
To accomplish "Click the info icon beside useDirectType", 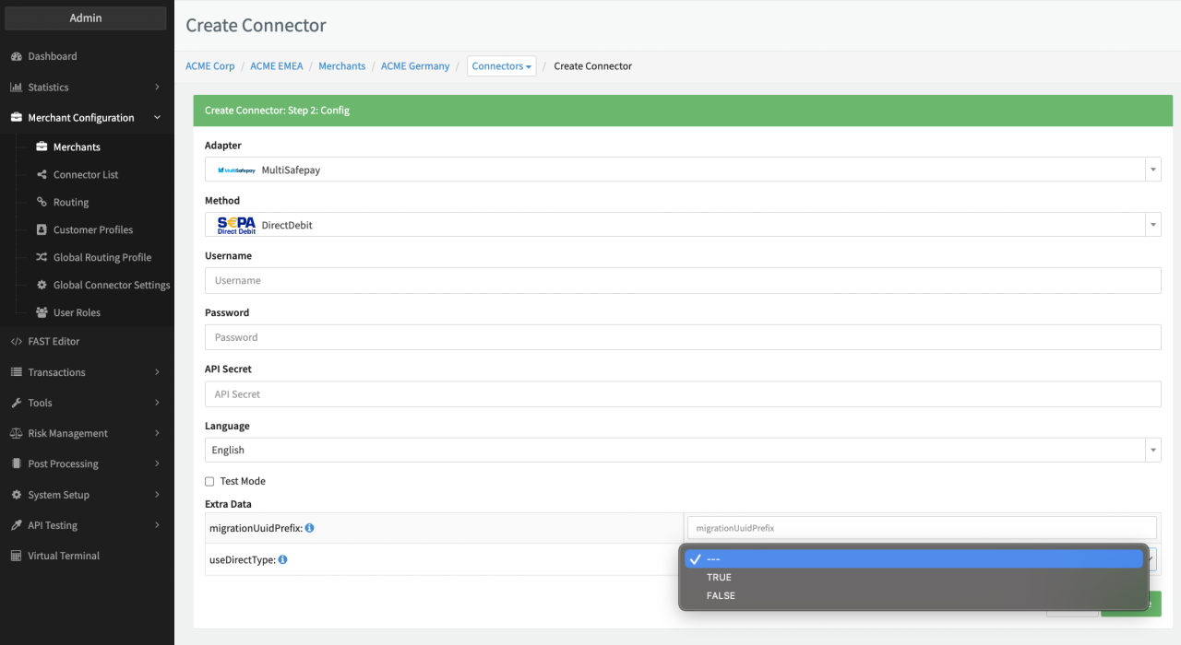I will tap(282, 559).
